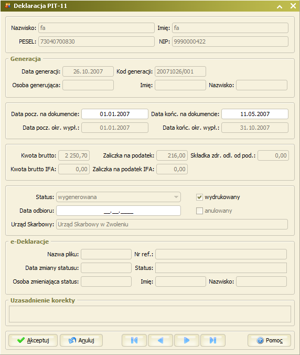The height and width of the screenshot is (355, 300).
Task: Click the Data zmiany statusu field
Action: tap(106, 268)
